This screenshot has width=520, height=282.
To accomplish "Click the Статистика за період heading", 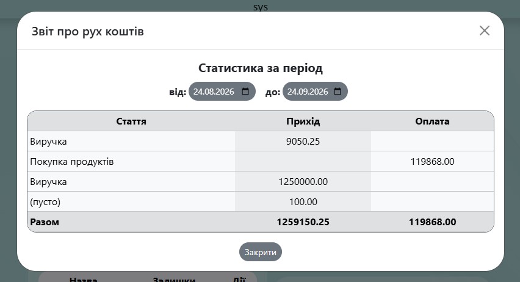I will coord(261,68).
